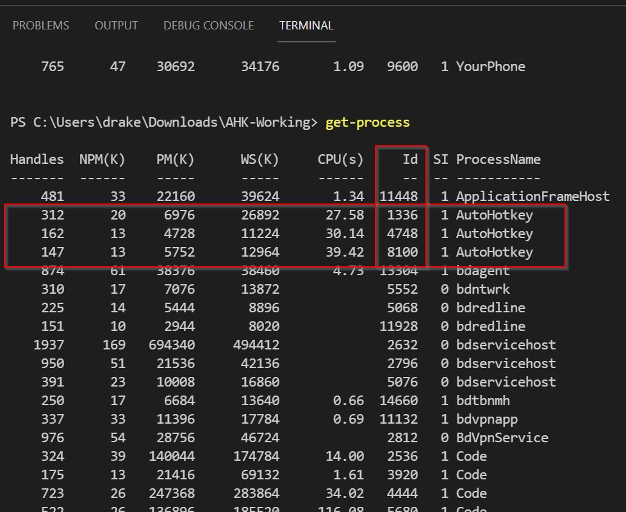Viewport: 626px width, 512px height.
Task: Open the OUTPUT tab
Action: click(x=116, y=26)
